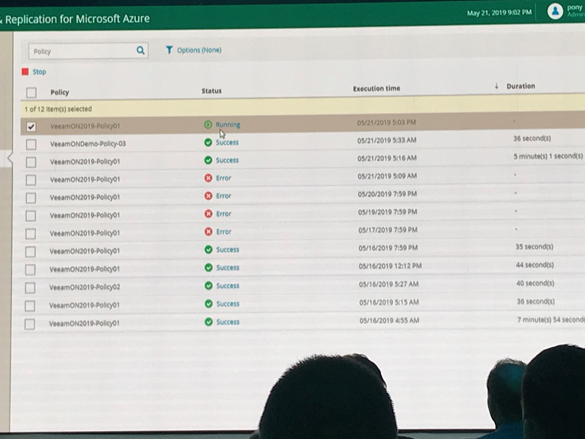Click the VeeamONDemo-Policy-03 policy name
The width and height of the screenshot is (585, 439).
pos(88,144)
